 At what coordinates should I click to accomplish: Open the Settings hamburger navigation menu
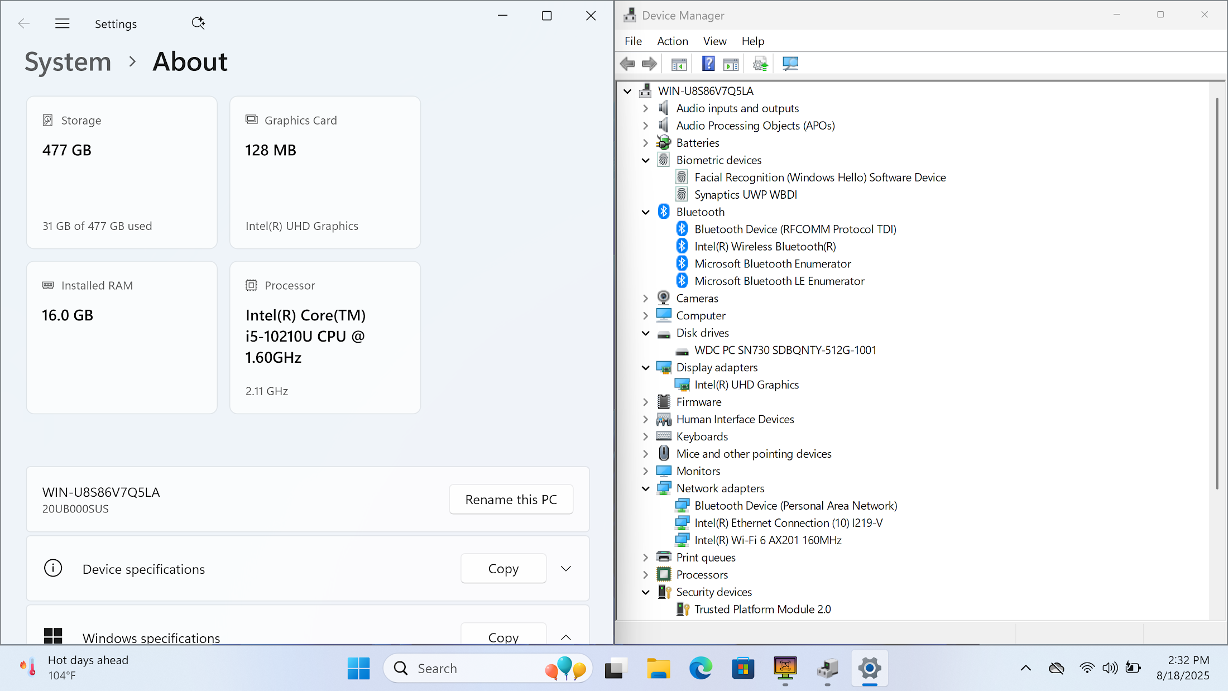(x=63, y=23)
